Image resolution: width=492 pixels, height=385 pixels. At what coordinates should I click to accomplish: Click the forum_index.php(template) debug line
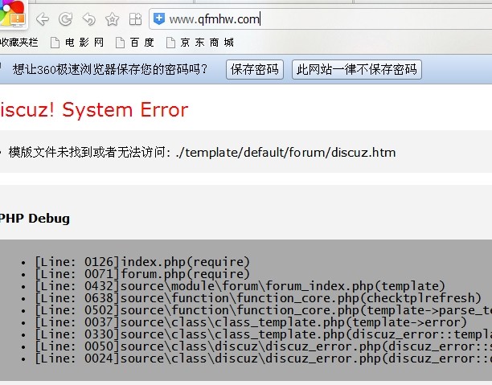tap(240, 286)
